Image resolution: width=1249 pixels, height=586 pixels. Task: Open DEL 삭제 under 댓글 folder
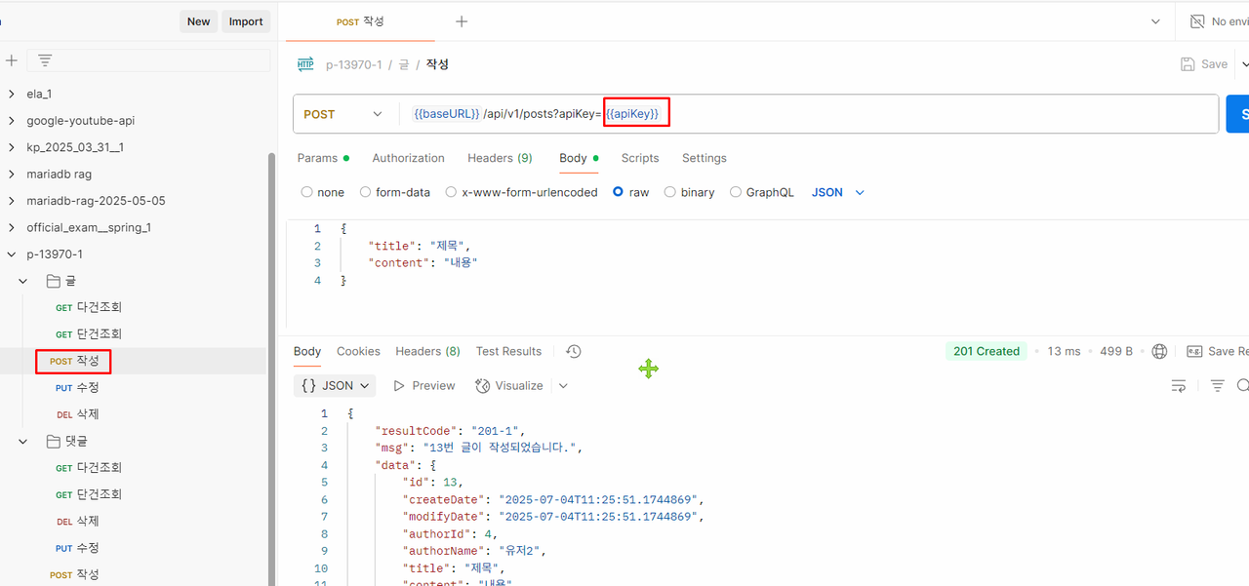[77, 521]
